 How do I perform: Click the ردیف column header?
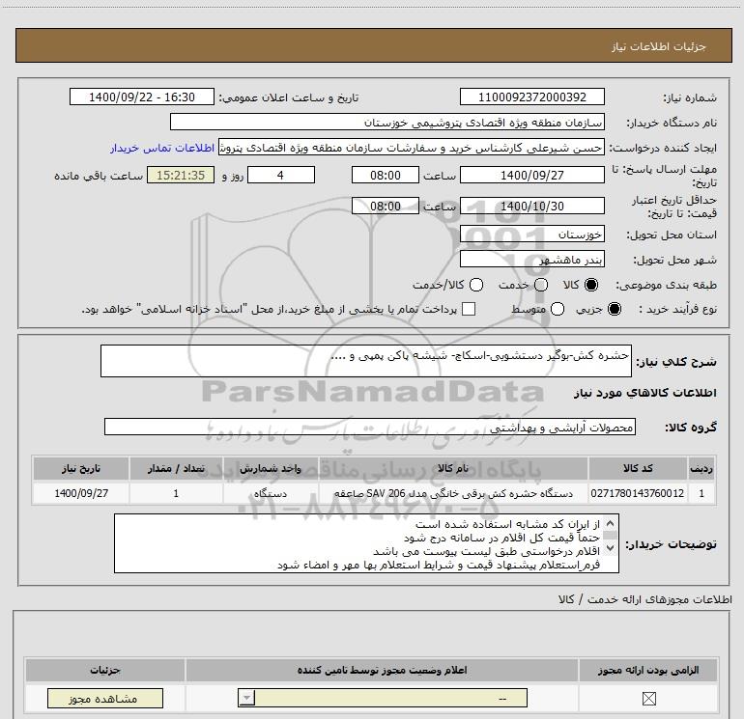point(701,469)
